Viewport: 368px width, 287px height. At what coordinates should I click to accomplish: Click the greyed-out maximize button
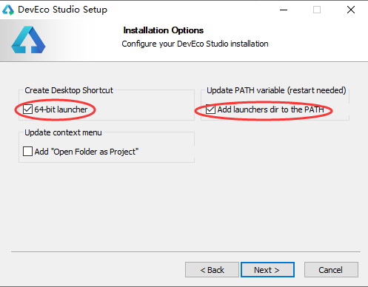point(317,10)
